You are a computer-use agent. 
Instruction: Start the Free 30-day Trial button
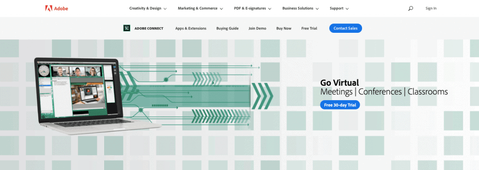[x=340, y=105]
